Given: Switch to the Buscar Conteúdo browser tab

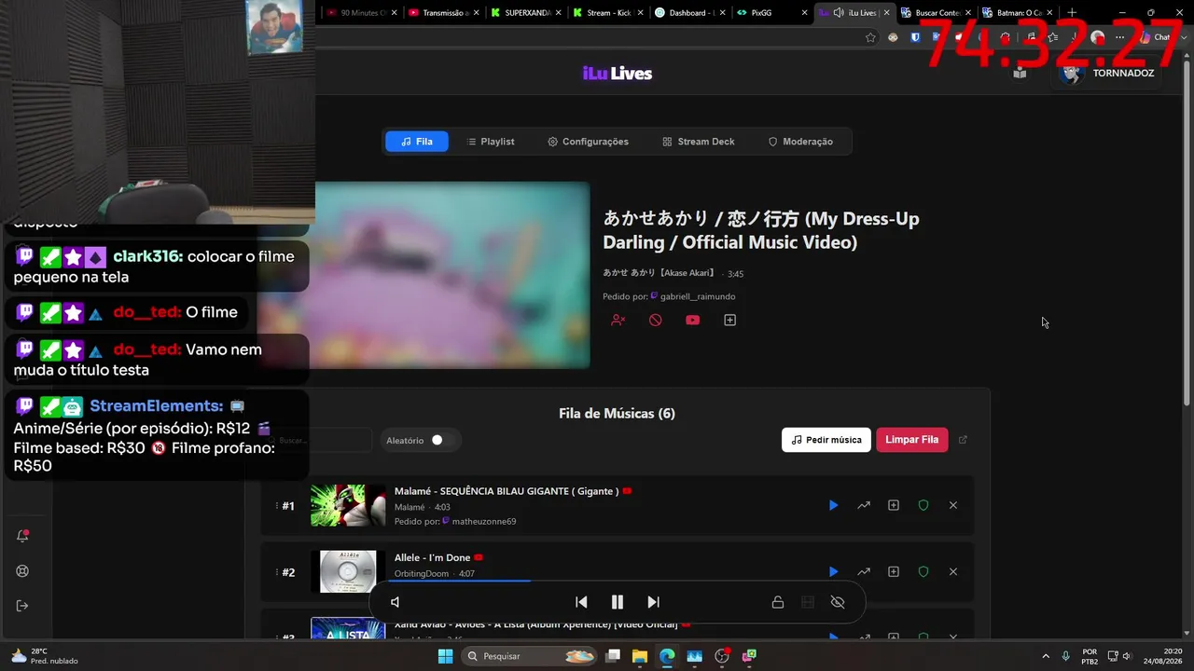Looking at the screenshot, I should [934, 13].
